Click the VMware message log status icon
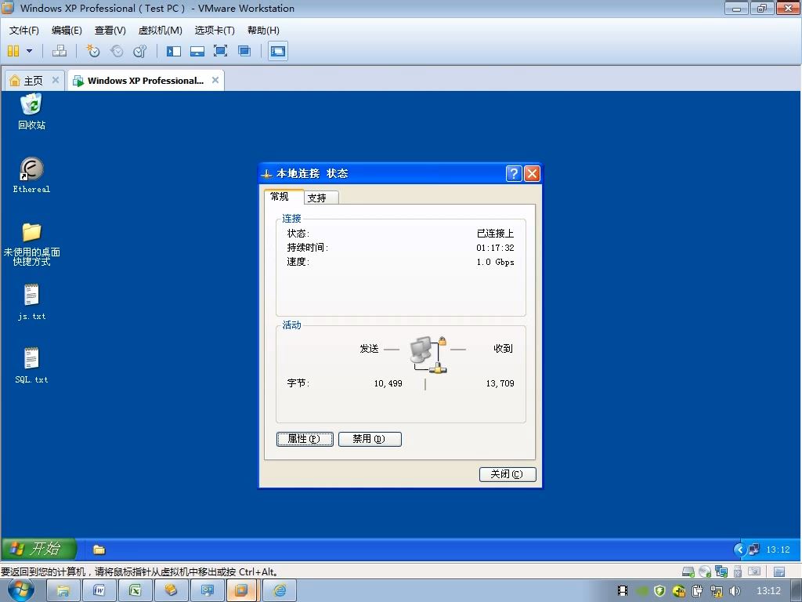Image resolution: width=802 pixels, height=602 pixels. [779, 571]
